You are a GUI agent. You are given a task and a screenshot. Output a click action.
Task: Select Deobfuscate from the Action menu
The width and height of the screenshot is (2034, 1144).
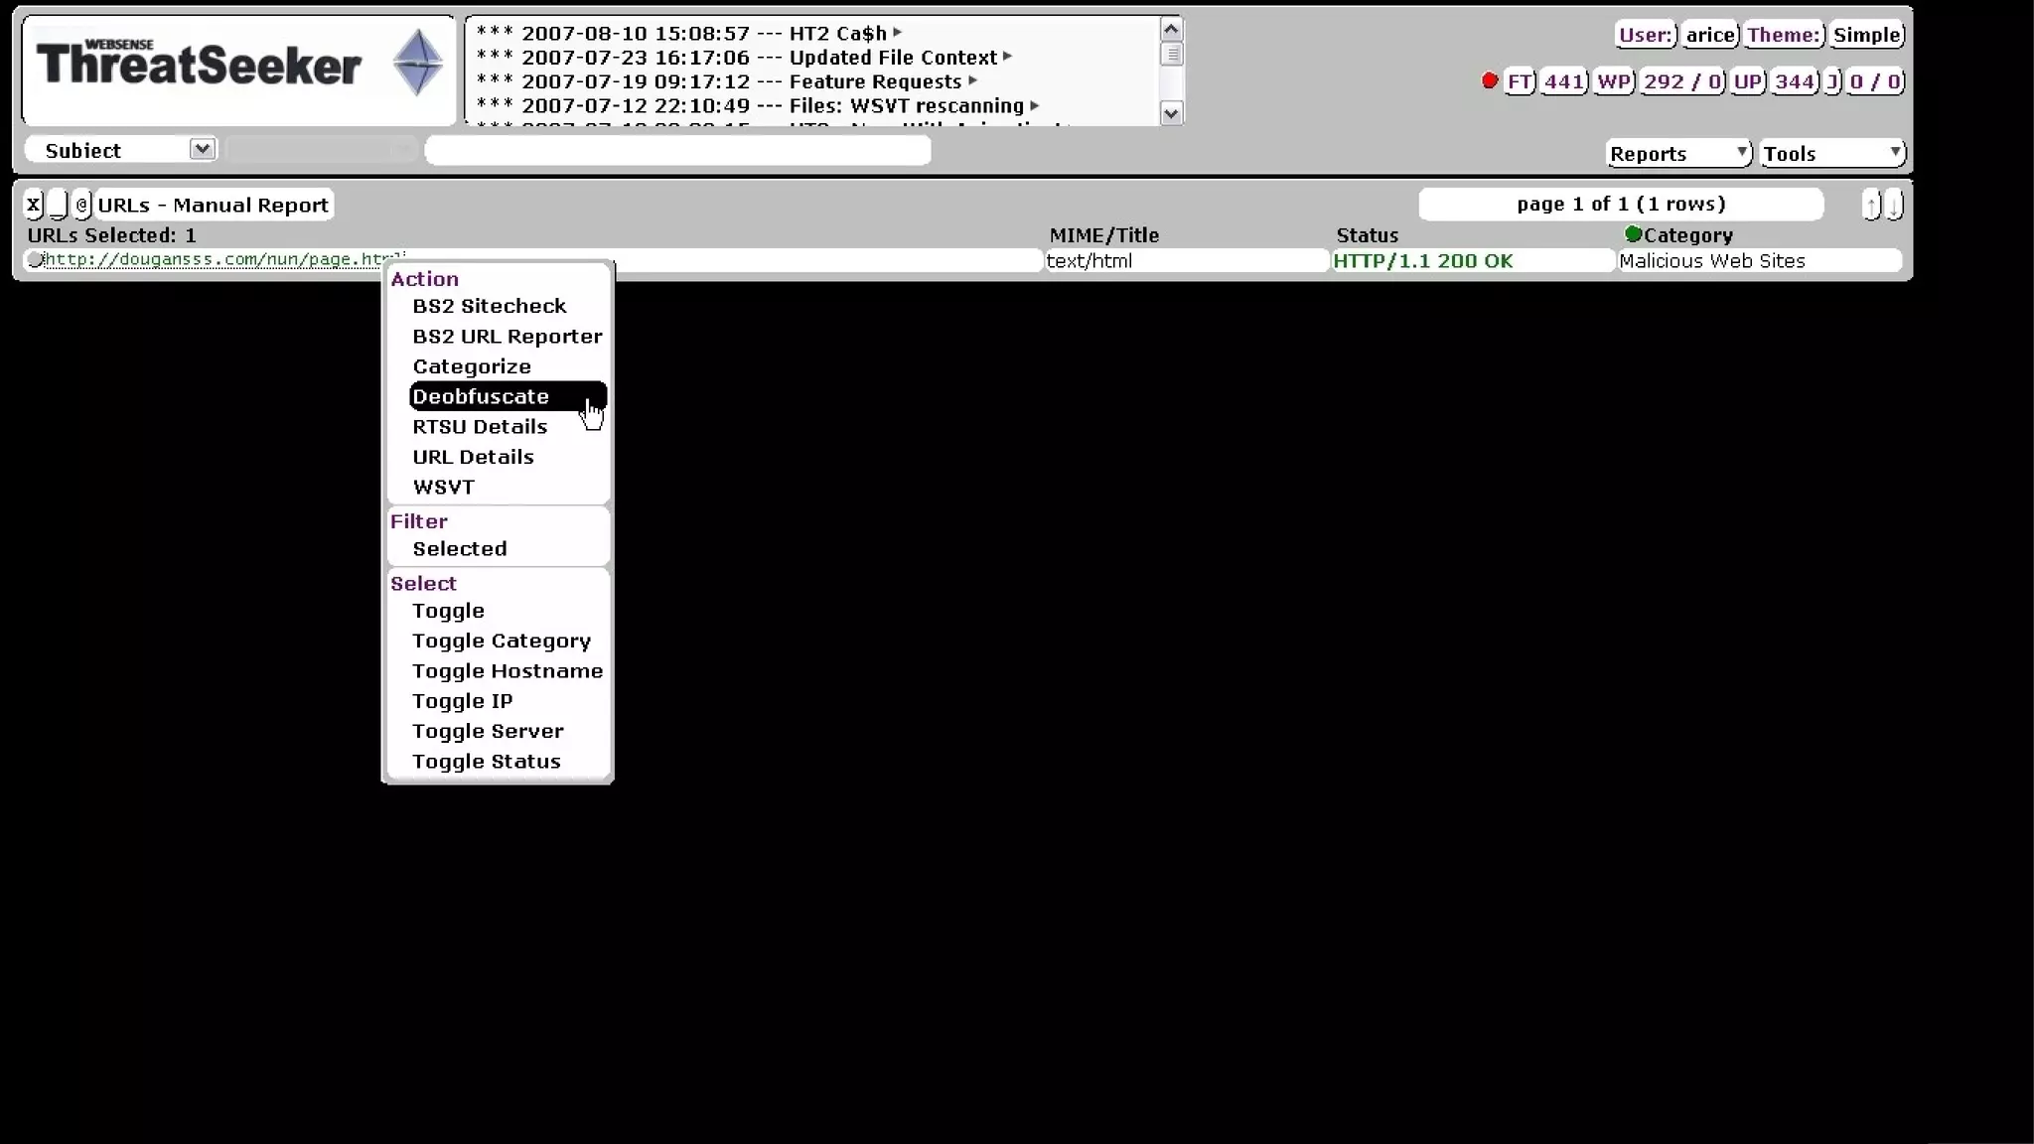pos(481,396)
